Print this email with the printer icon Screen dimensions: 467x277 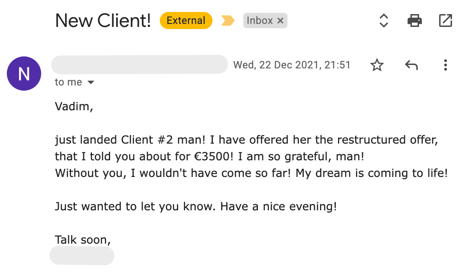click(x=414, y=20)
